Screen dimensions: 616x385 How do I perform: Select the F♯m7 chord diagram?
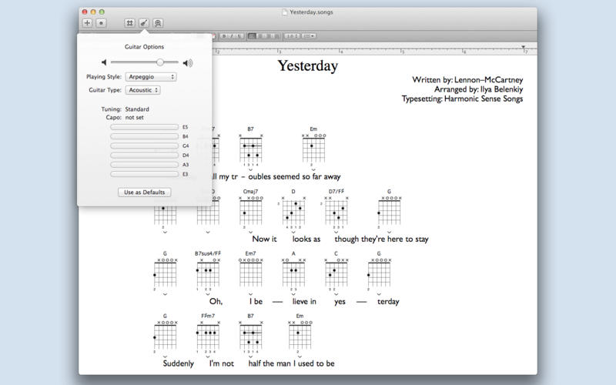coord(208,334)
